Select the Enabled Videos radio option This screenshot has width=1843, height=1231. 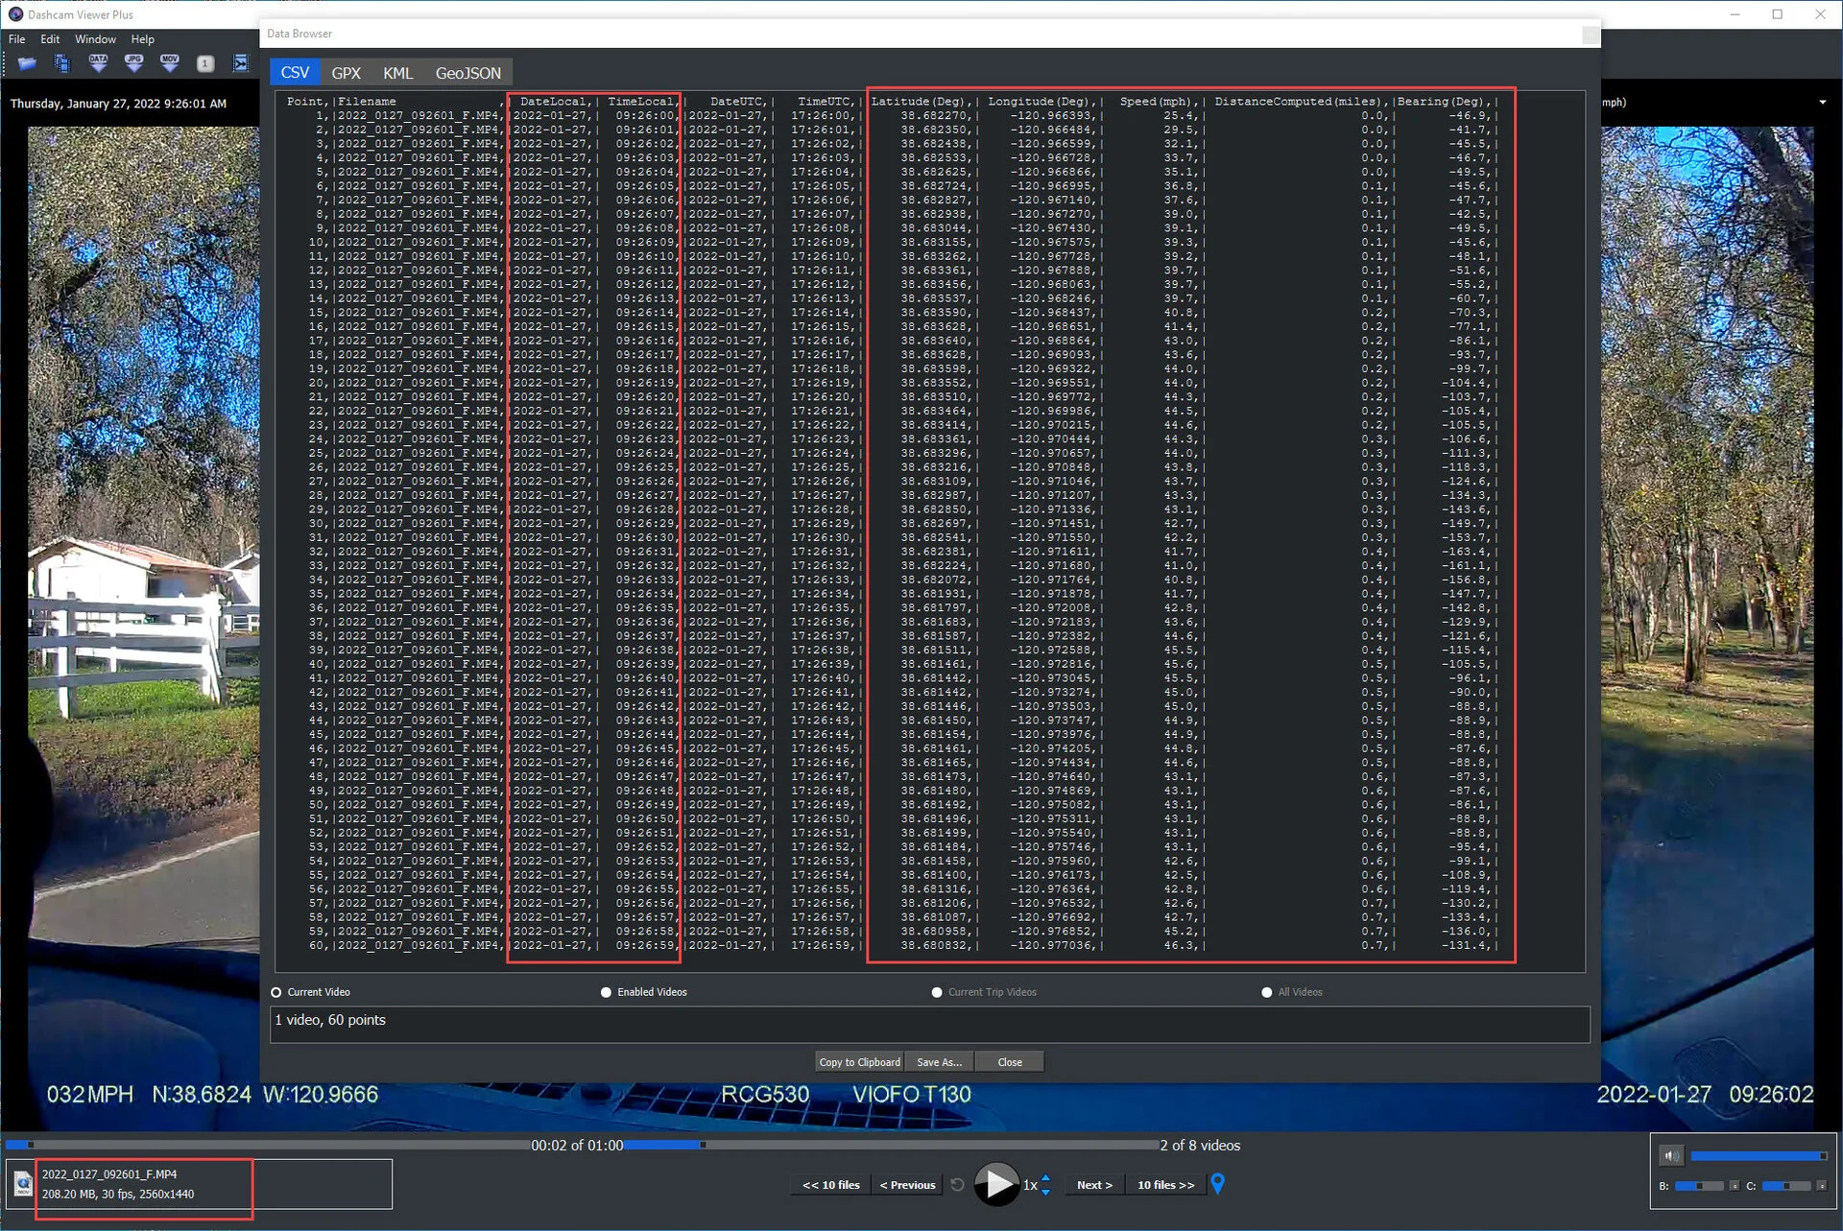click(606, 992)
